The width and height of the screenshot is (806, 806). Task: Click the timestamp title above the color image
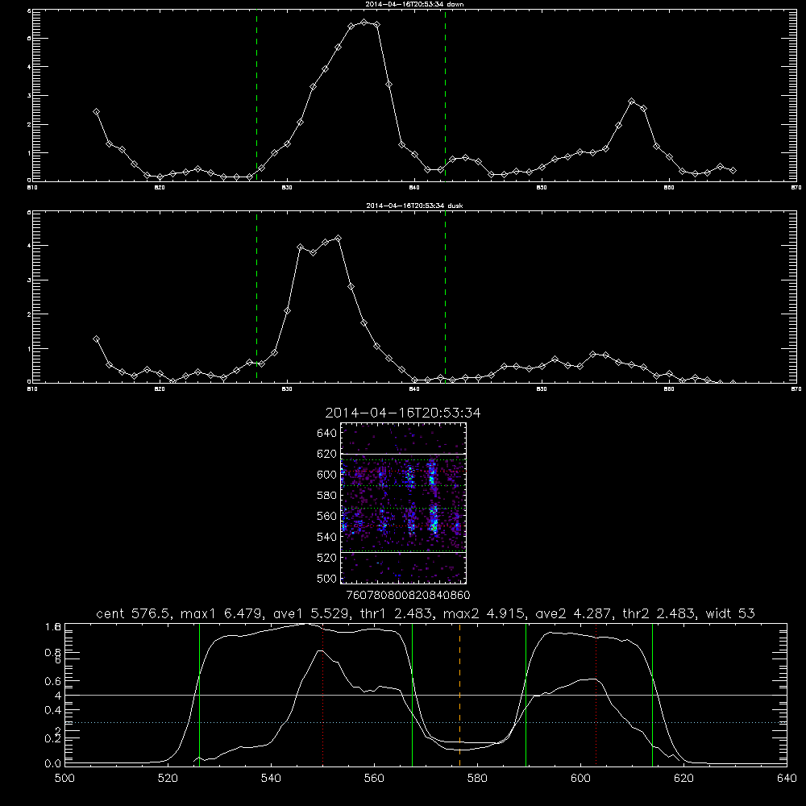[403, 413]
